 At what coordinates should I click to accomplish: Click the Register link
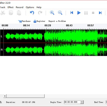[41, 21]
